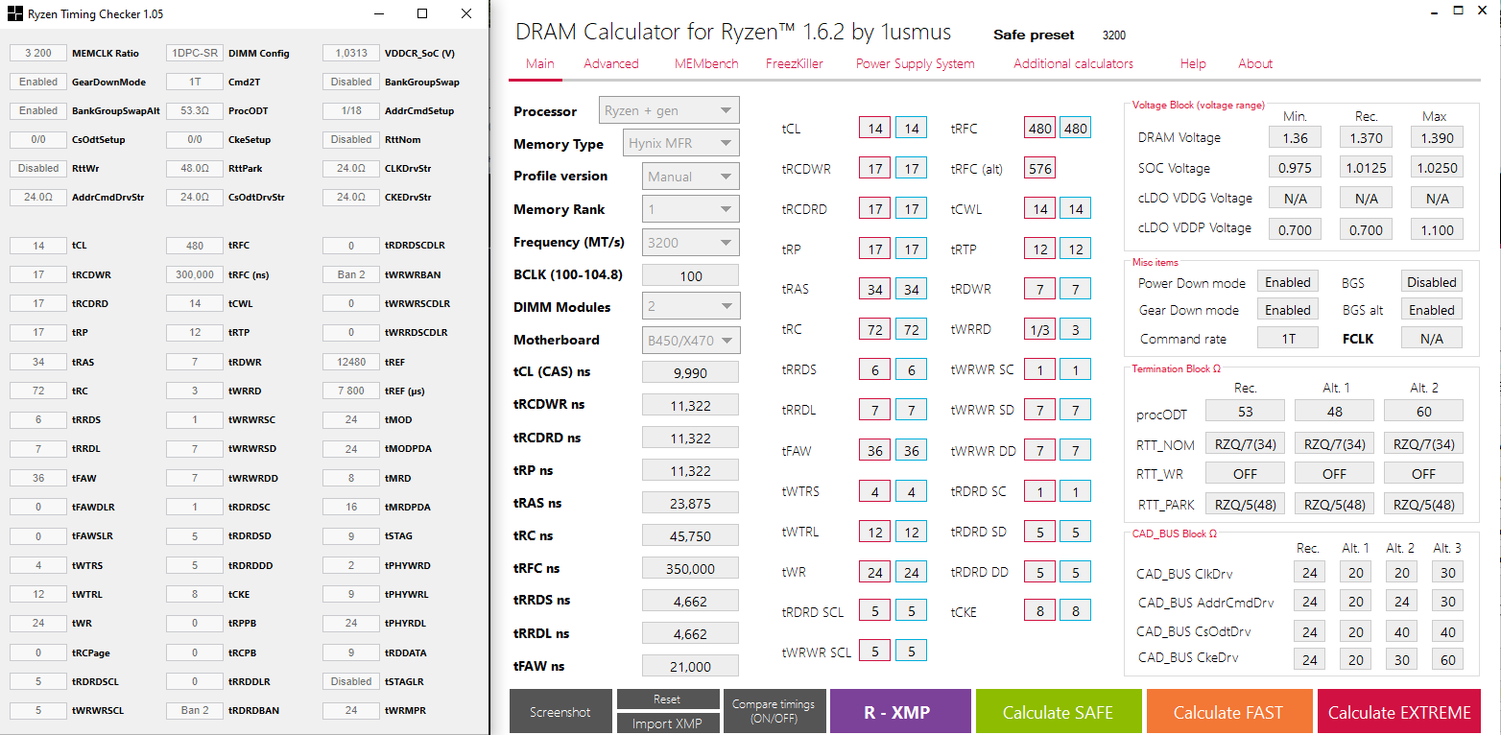Screen dimensions: 1501x735
Task: Open the Memory Rank dropdown
Action: pos(690,209)
